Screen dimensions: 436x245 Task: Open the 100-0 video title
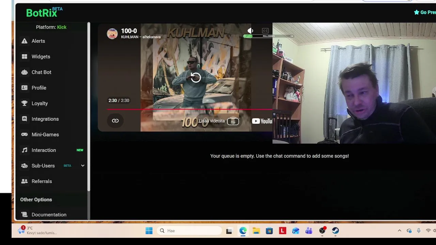click(129, 31)
